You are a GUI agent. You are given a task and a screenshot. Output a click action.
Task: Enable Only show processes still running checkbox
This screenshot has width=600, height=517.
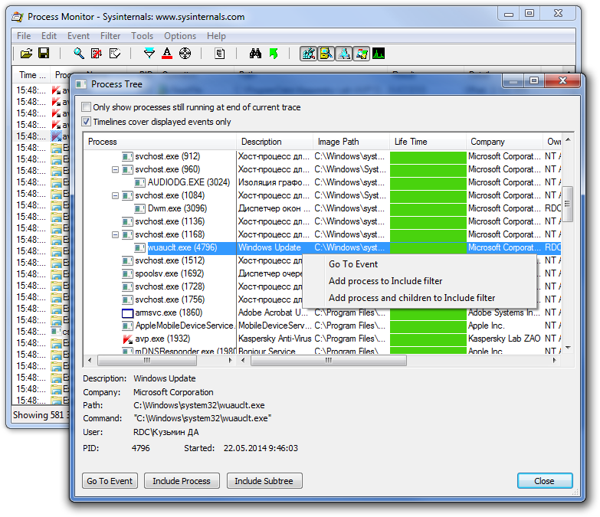coord(87,107)
